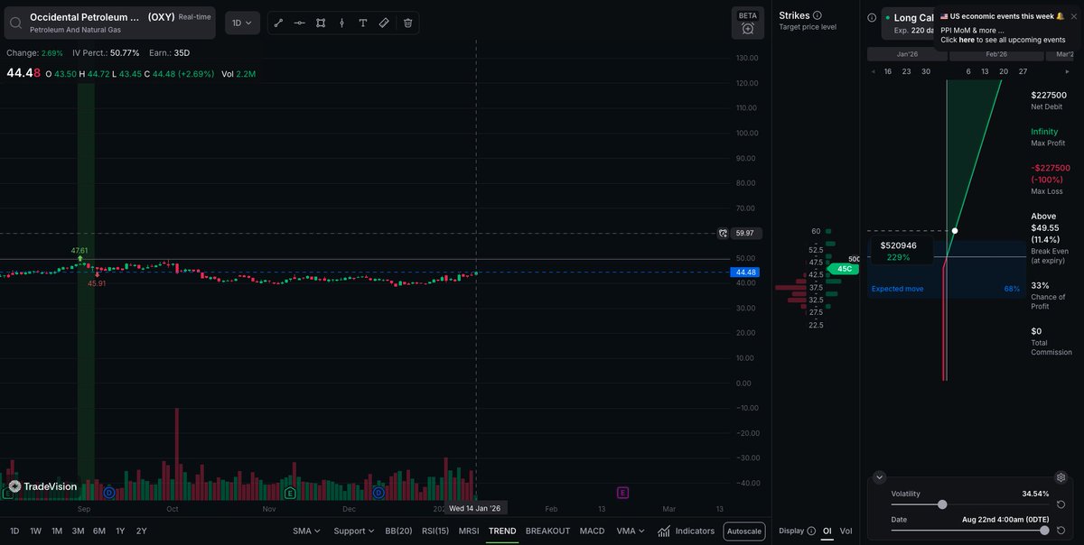Click the purple earnings E marker on timeline
Viewport: 1084px width, 545px height.
click(x=622, y=493)
